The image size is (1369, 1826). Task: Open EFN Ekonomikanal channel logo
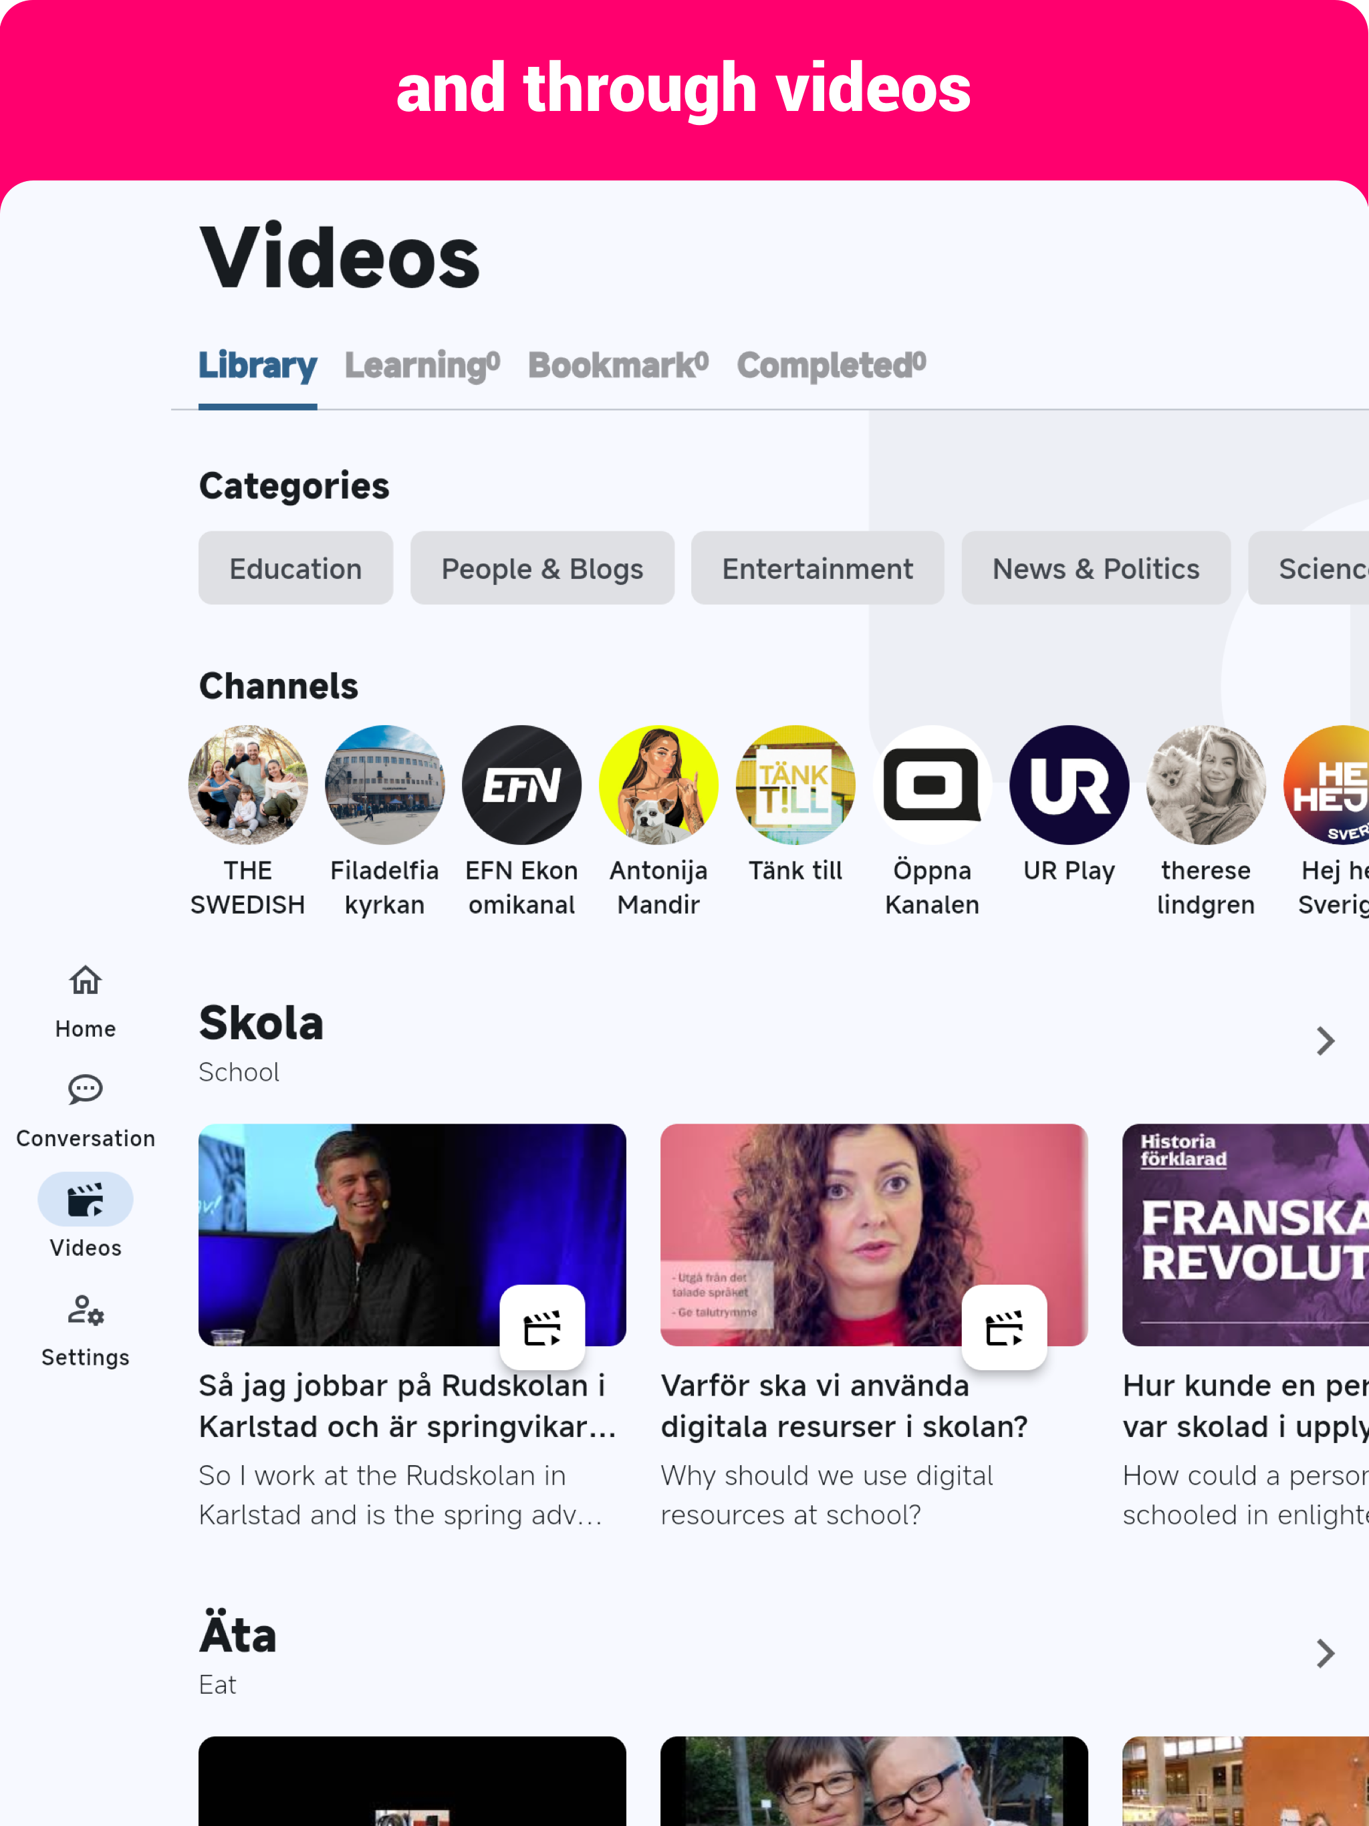coord(522,785)
